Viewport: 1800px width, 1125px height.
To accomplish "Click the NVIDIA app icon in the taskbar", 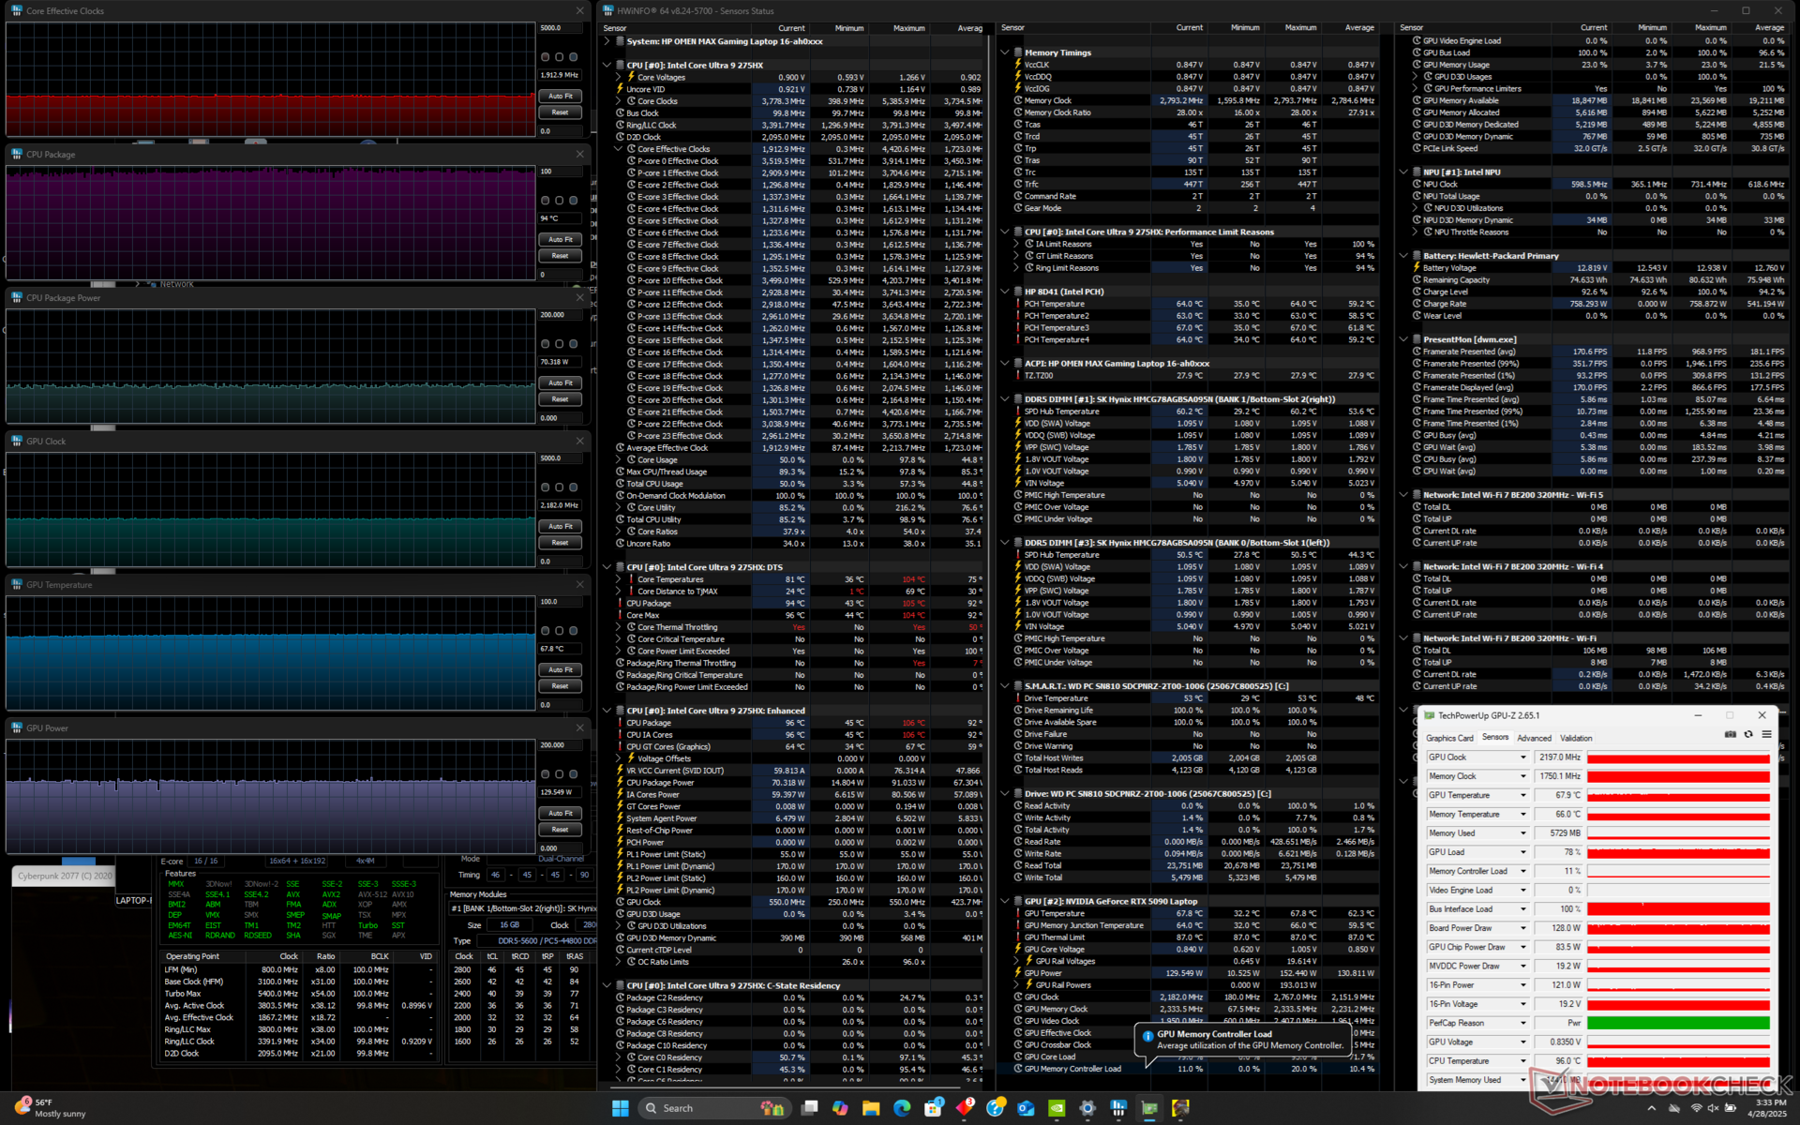I will click(x=1057, y=1108).
